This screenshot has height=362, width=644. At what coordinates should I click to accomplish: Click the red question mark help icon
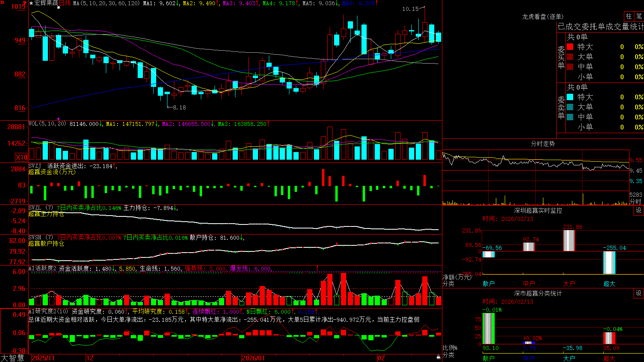click(25, 3)
